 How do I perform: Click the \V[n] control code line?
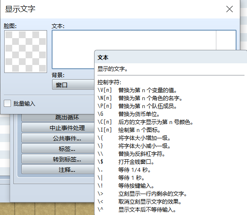137,90
